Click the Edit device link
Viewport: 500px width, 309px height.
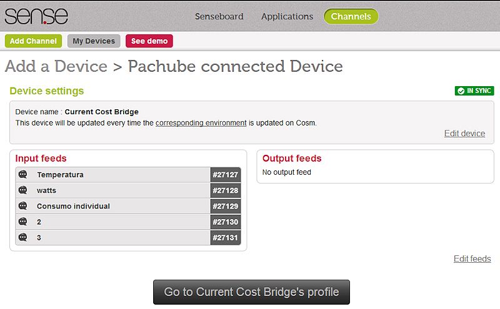pos(464,134)
